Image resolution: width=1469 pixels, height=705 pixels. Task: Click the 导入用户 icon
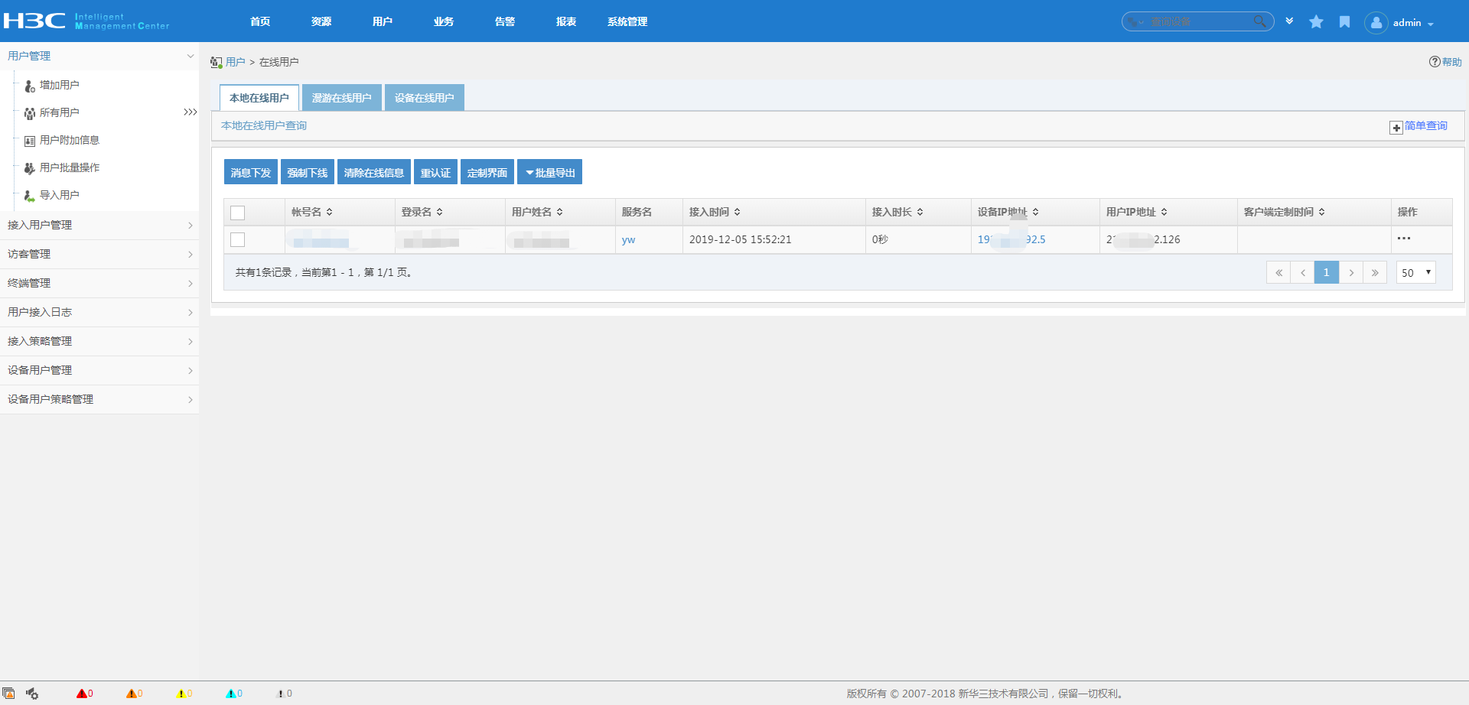30,196
